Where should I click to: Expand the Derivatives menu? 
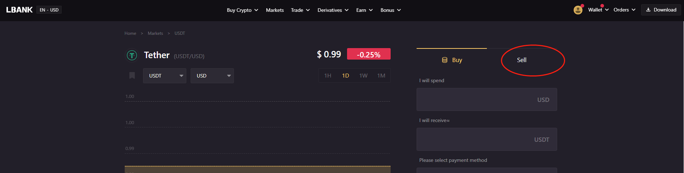pos(333,10)
